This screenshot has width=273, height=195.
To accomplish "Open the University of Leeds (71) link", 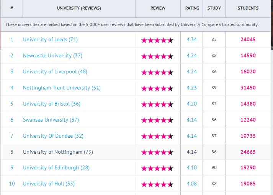I will pyautogui.click(x=50, y=40).
